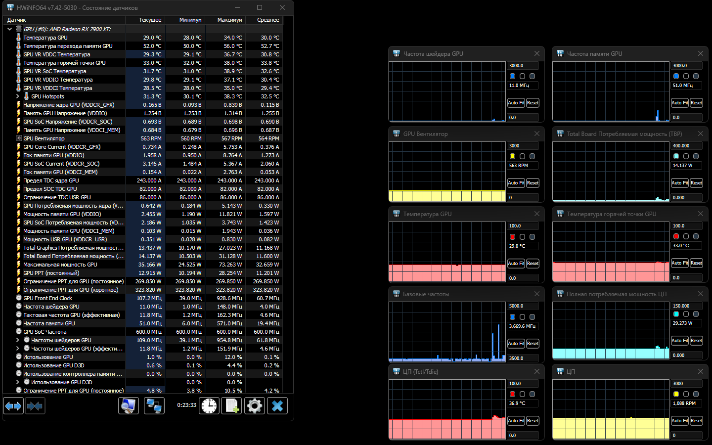The image size is (712, 445).
Task: Click Reset in Базовые частоты graph
Action: coord(533,344)
